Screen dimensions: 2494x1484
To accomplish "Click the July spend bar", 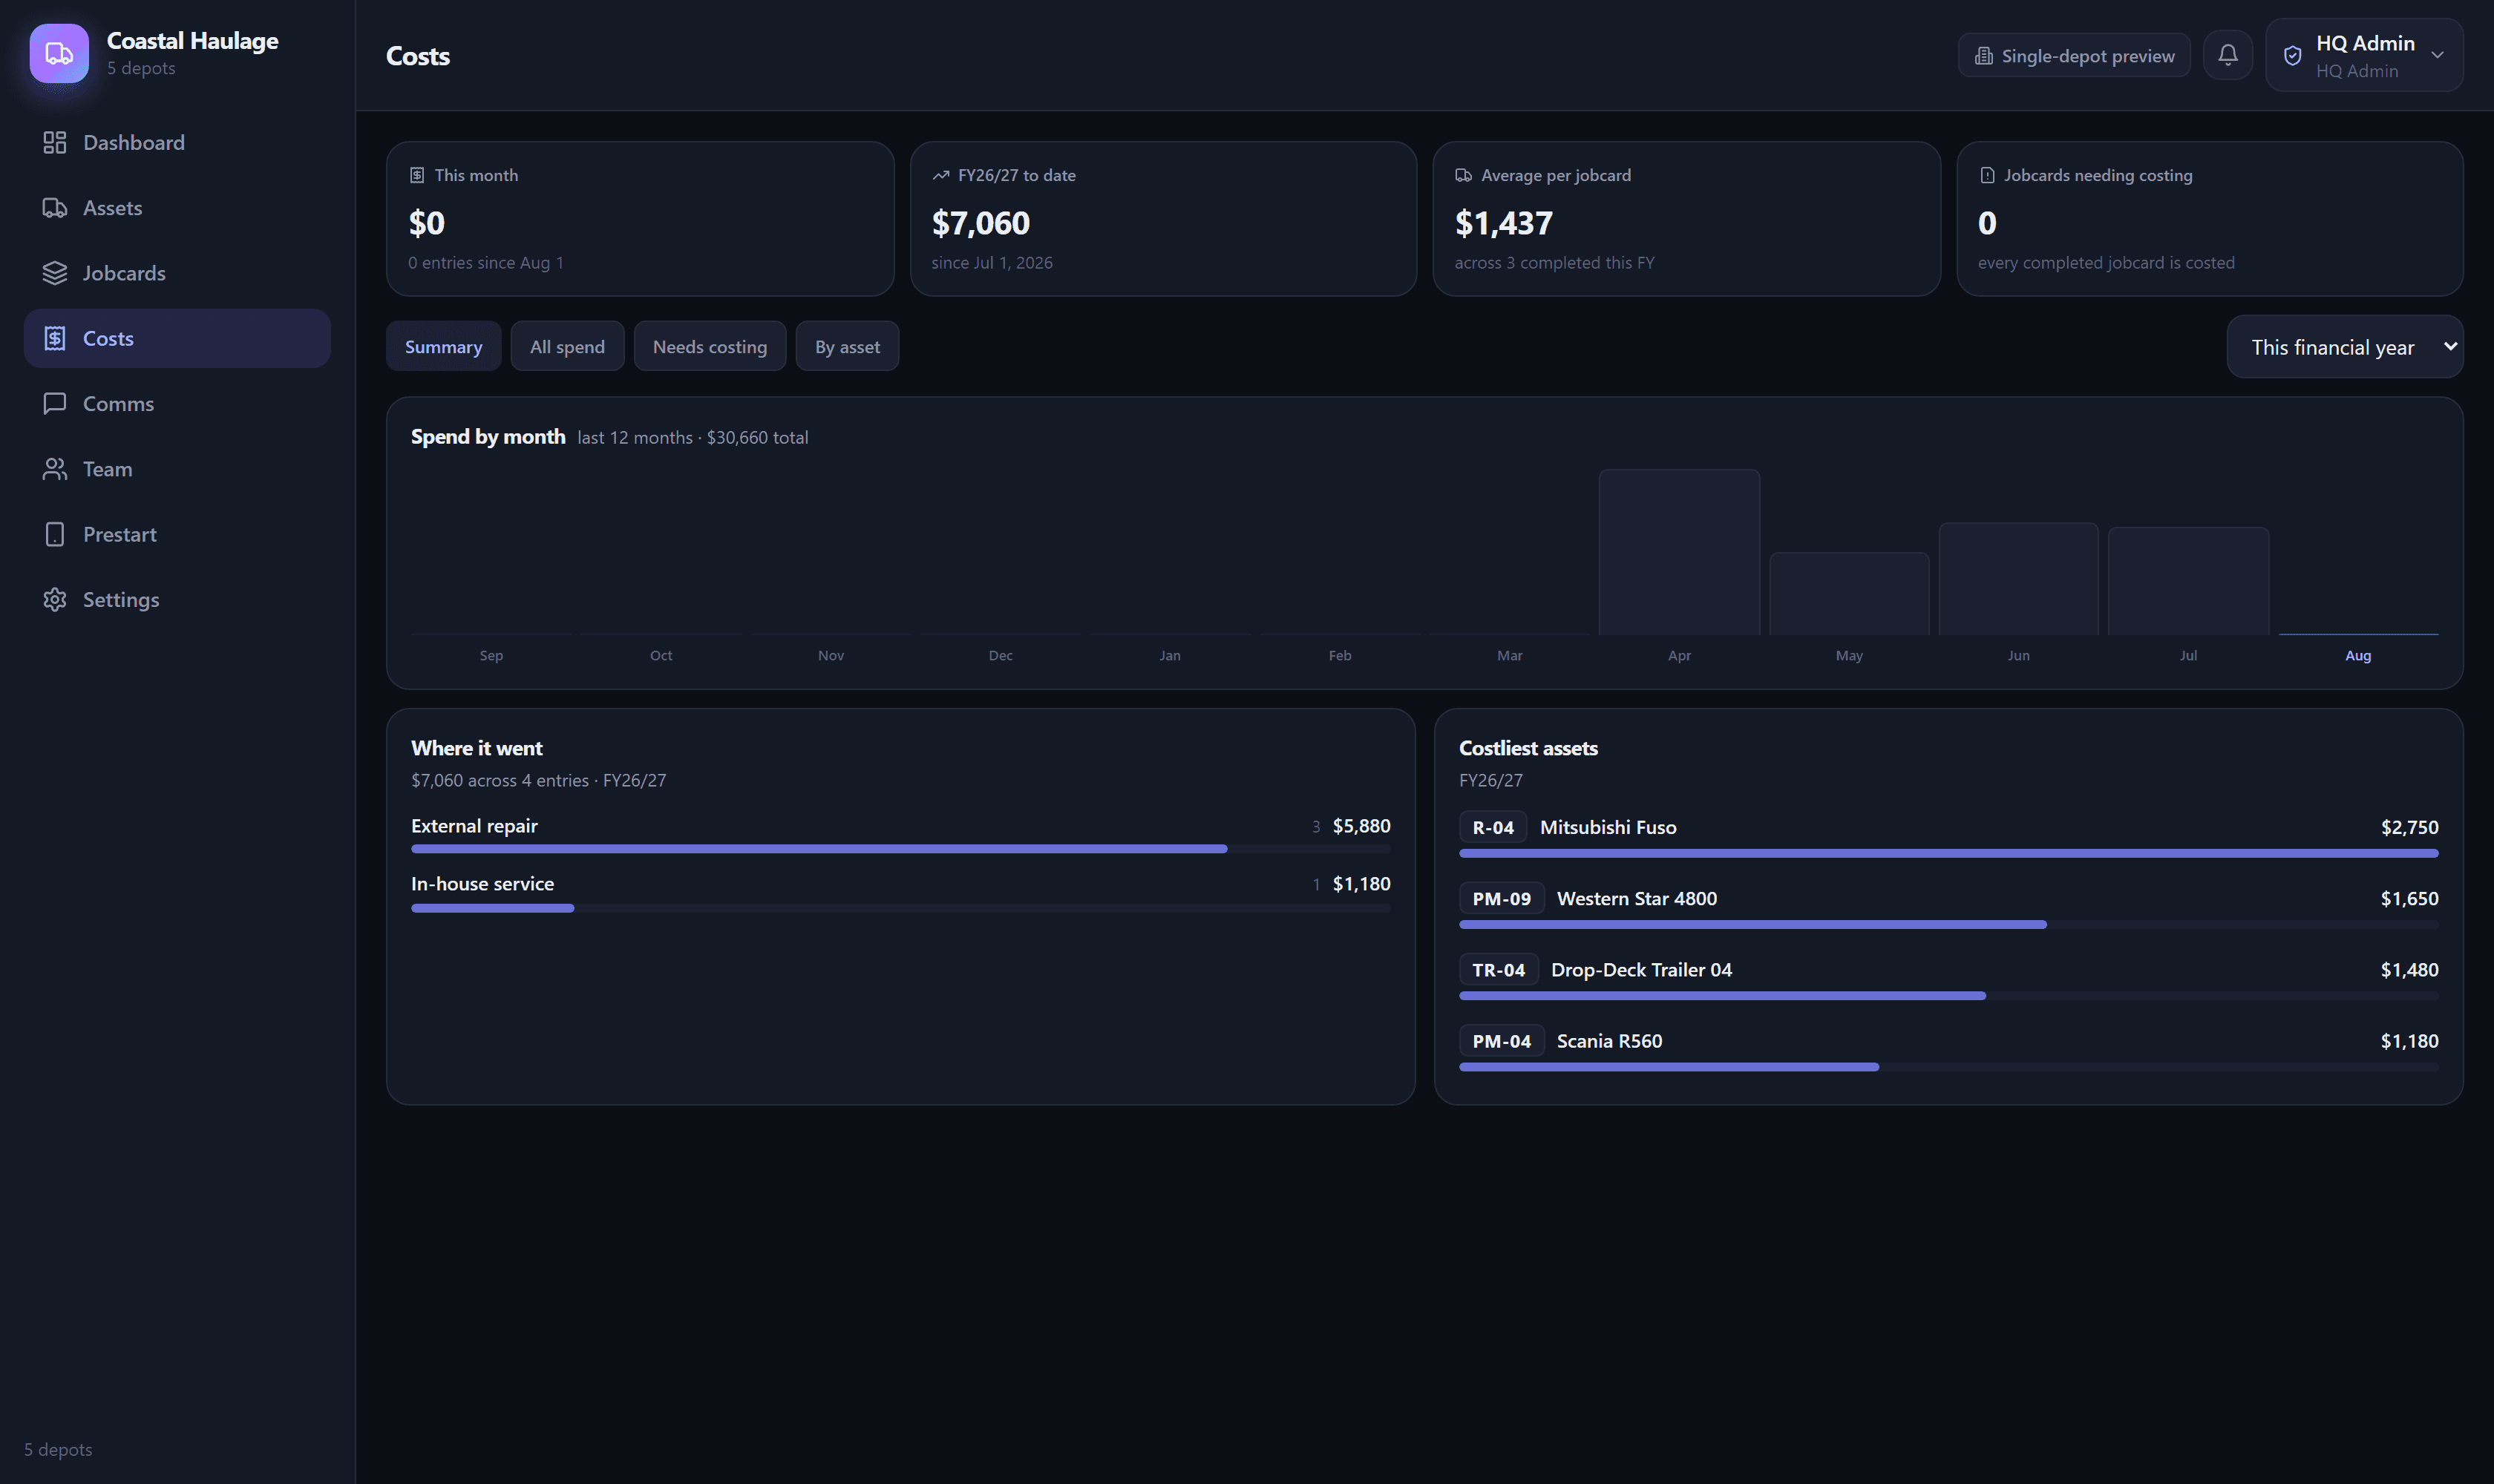I will pyautogui.click(x=2188, y=582).
